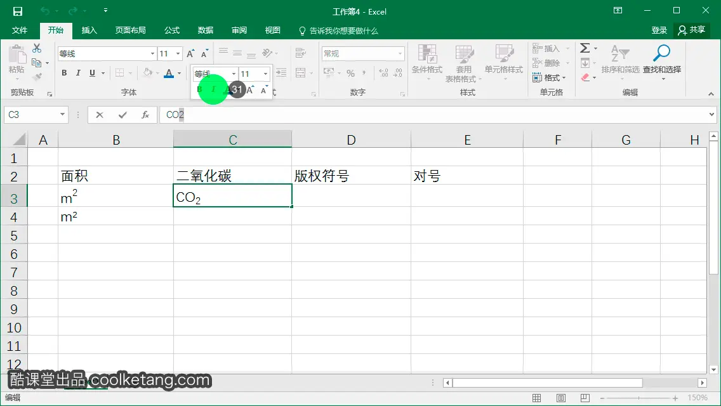Click the percent style icon
This screenshot has width=721, height=406.
(351, 74)
